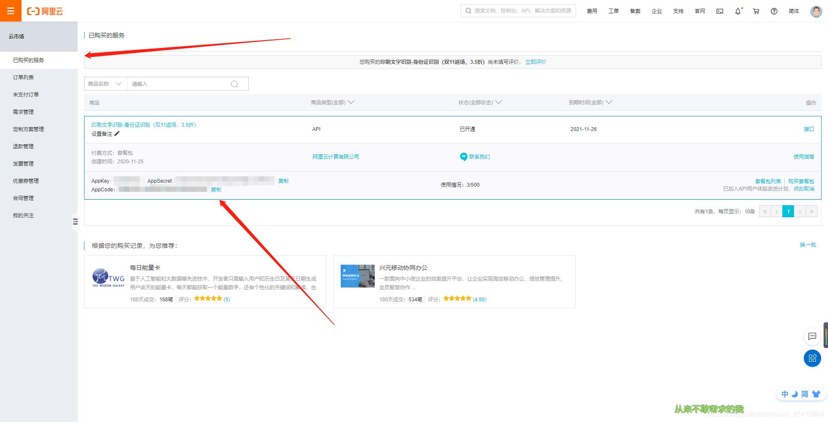
Task: Open the 状态(全部状态) filter dropdown
Action: tap(480, 103)
